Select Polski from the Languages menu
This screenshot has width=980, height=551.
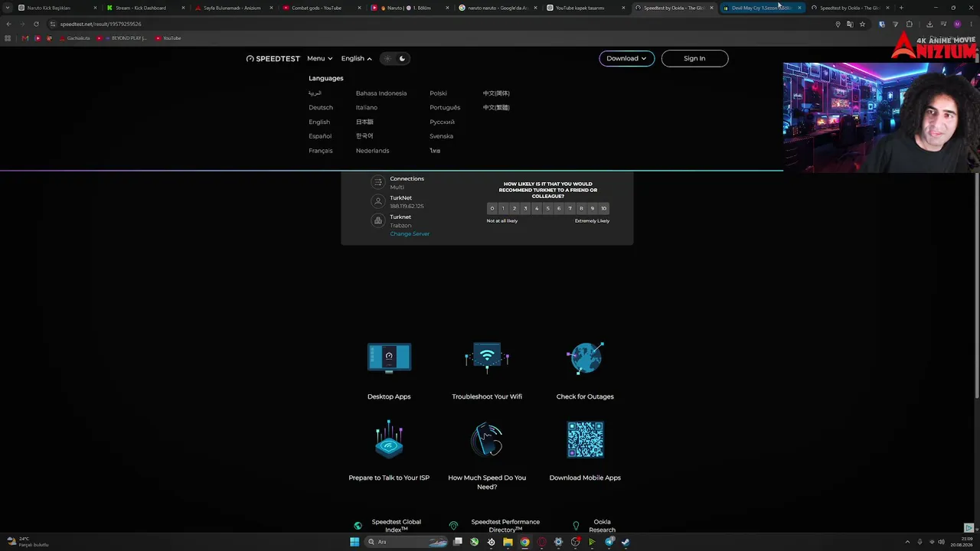pyautogui.click(x=438, y=93)
